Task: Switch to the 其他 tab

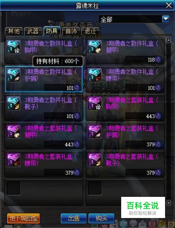Action: (14, 31)
